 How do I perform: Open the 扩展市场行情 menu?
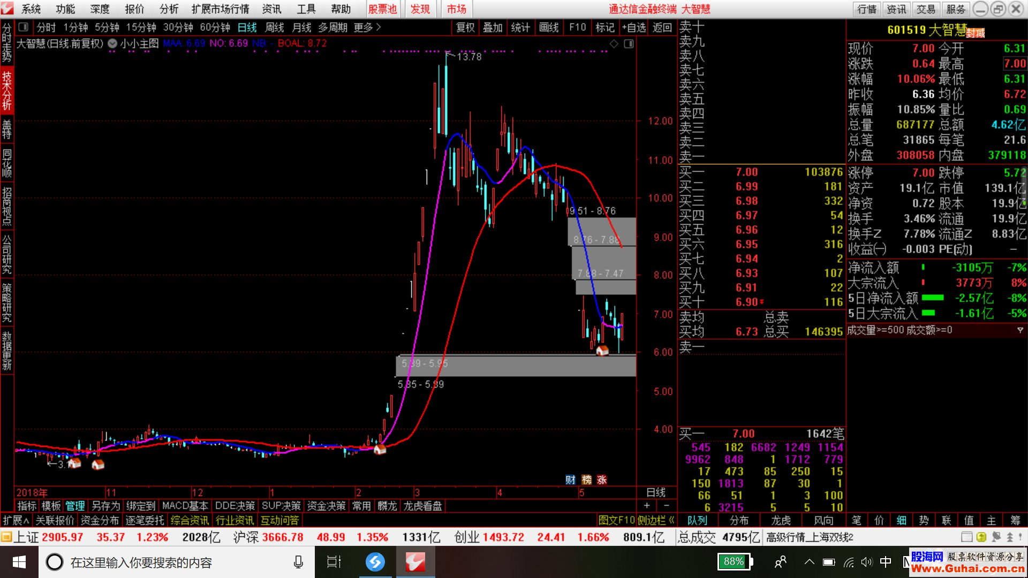tap(220, 9)
